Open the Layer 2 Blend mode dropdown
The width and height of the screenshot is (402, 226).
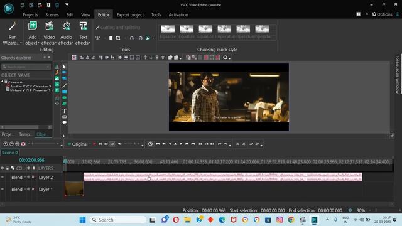[25, 177]
